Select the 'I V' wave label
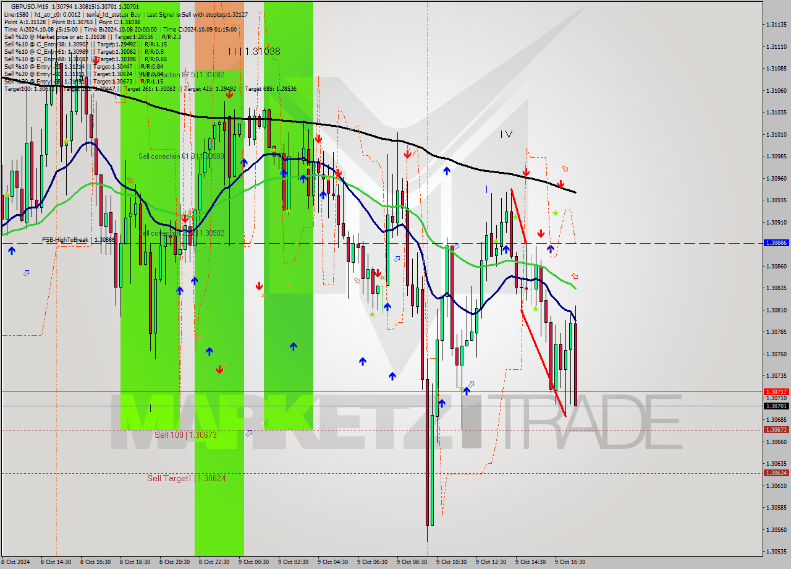The image size is (791, 569). 506,134
